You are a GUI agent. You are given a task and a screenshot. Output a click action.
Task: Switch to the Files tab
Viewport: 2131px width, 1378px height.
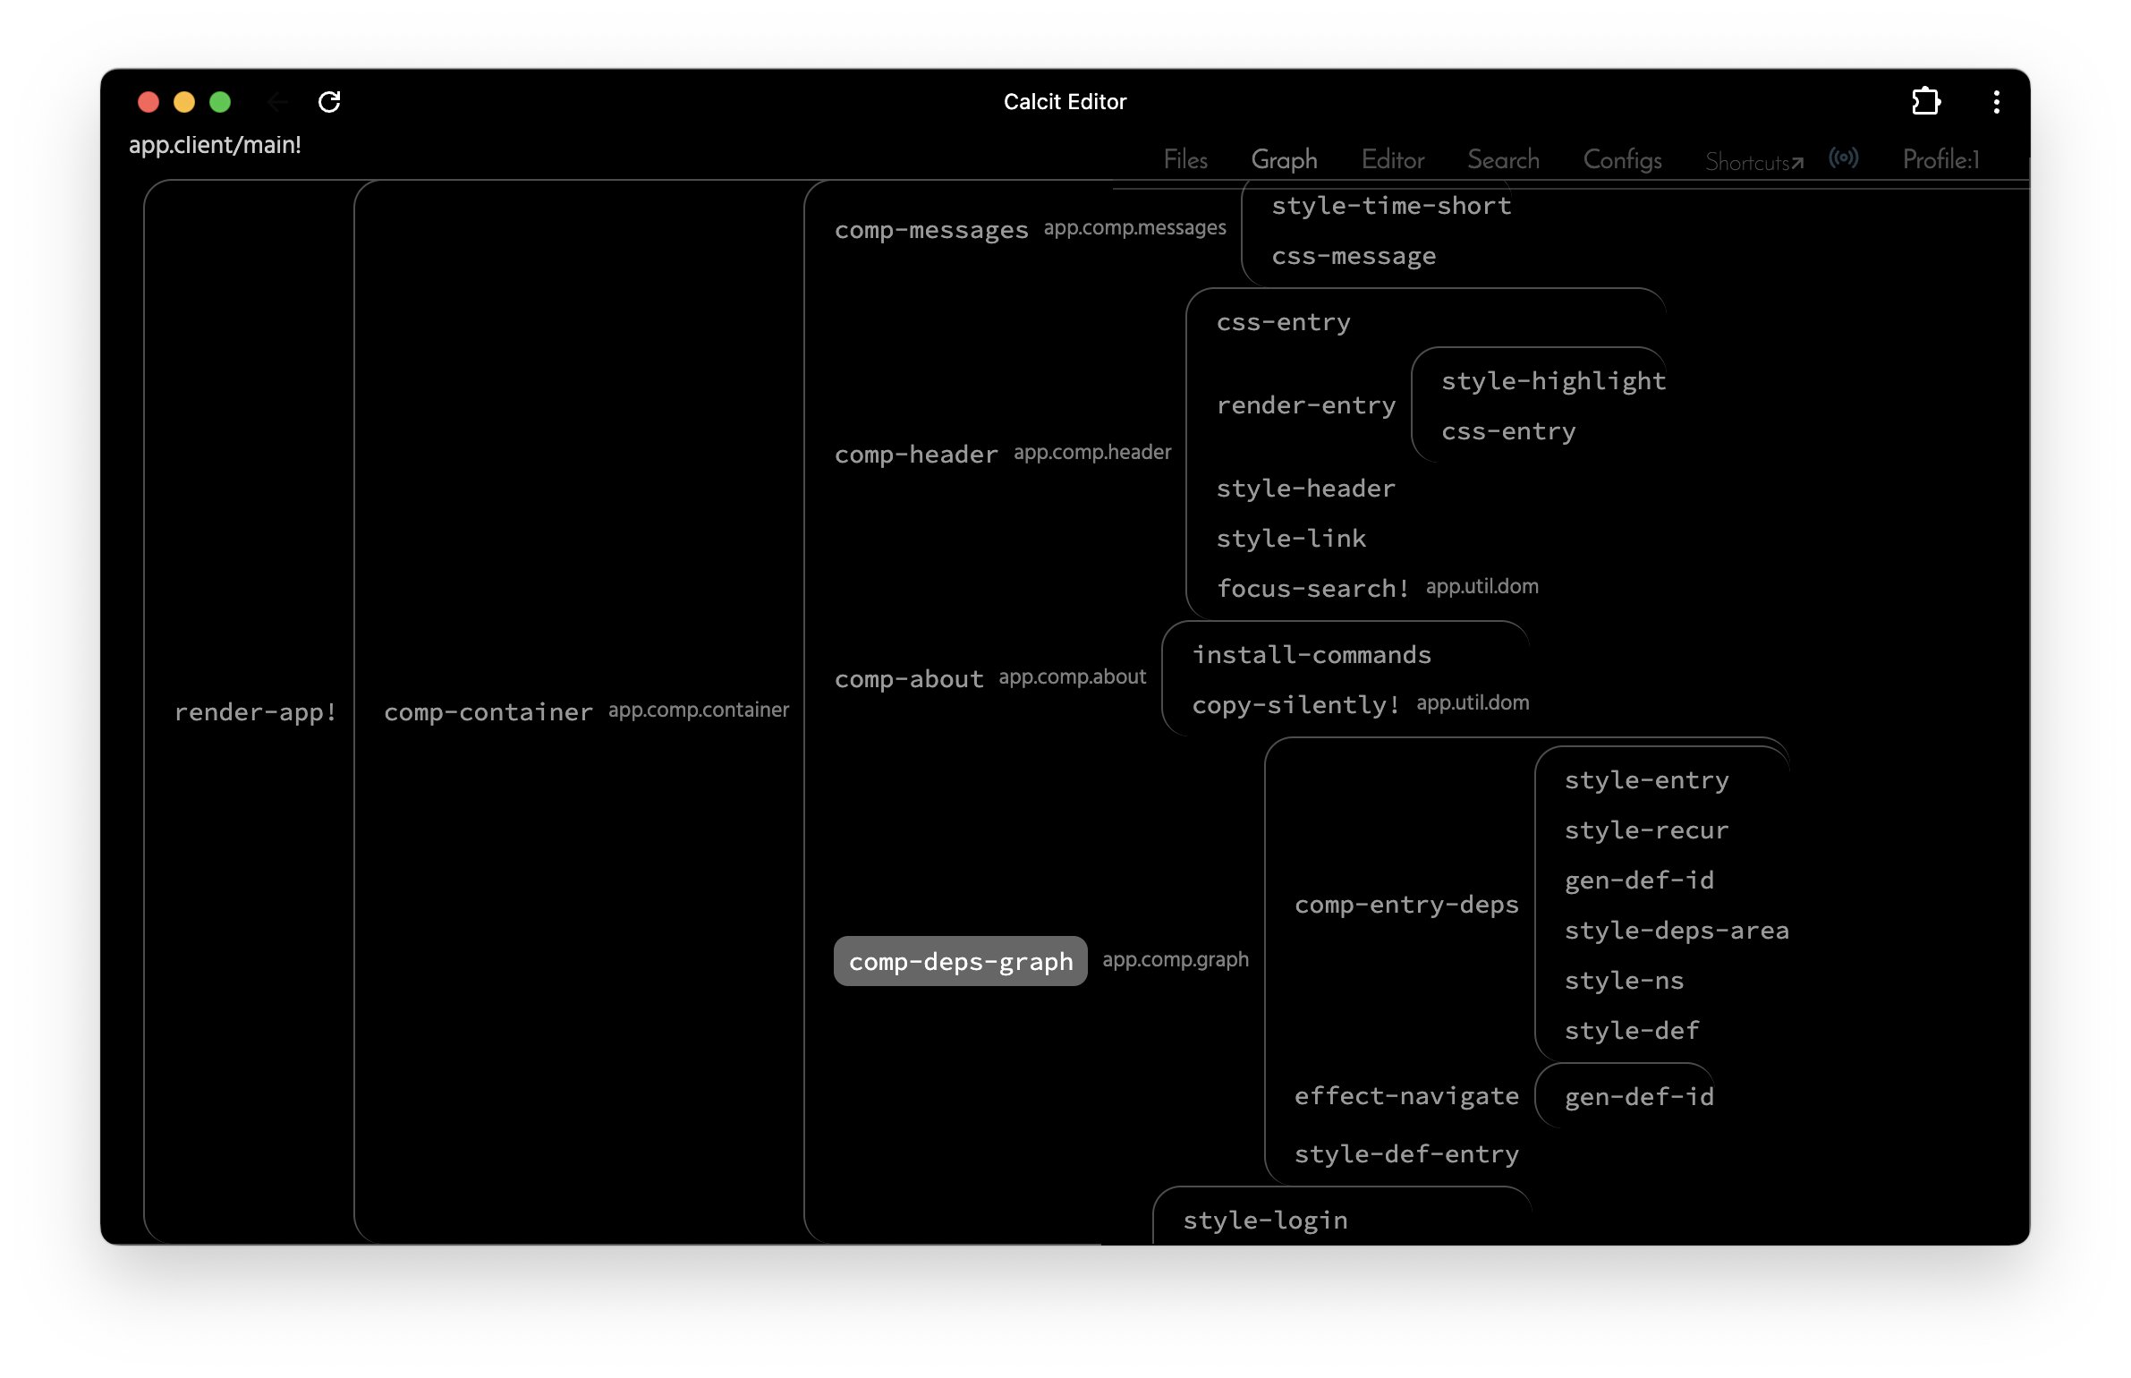[x=1184, y=160]
